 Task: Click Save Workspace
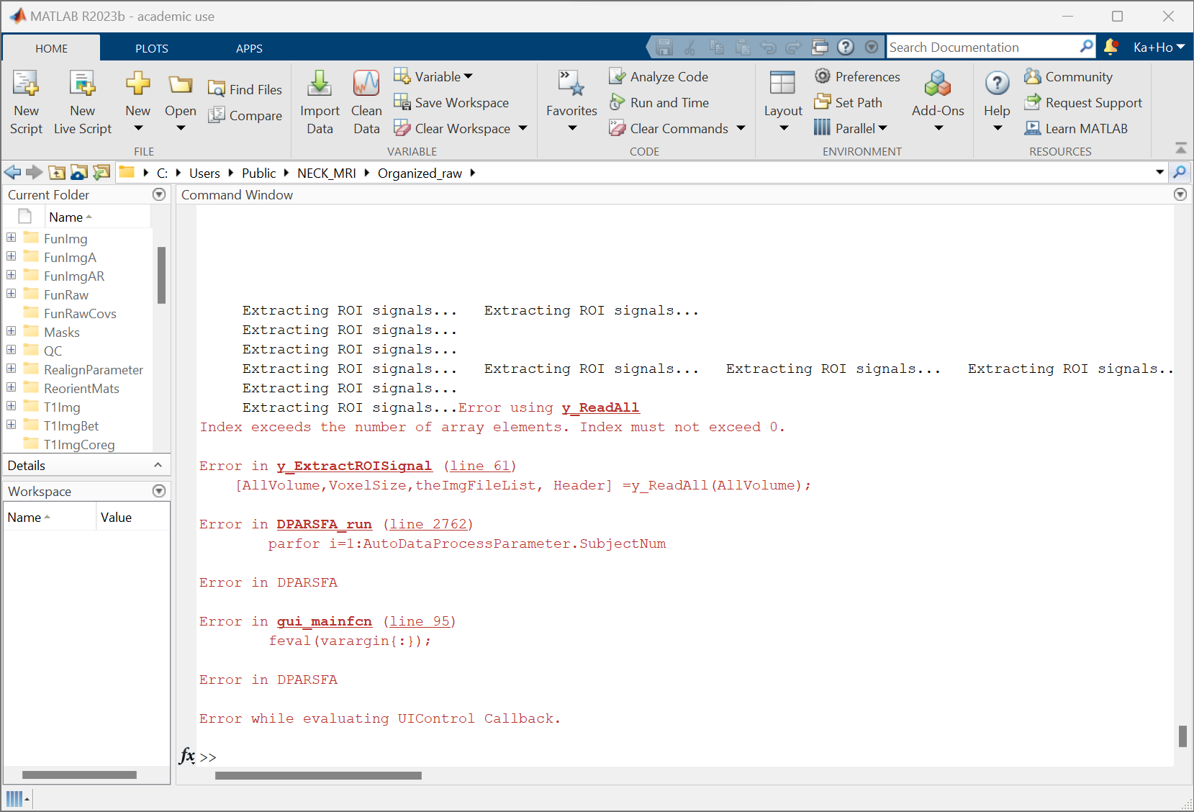[451, 102]
